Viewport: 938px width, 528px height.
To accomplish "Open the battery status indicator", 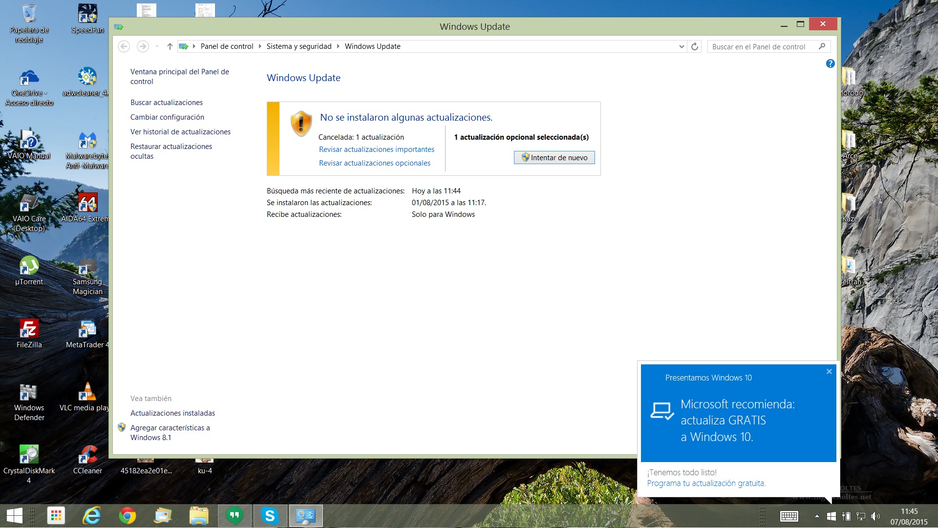I will click(846, 516).
